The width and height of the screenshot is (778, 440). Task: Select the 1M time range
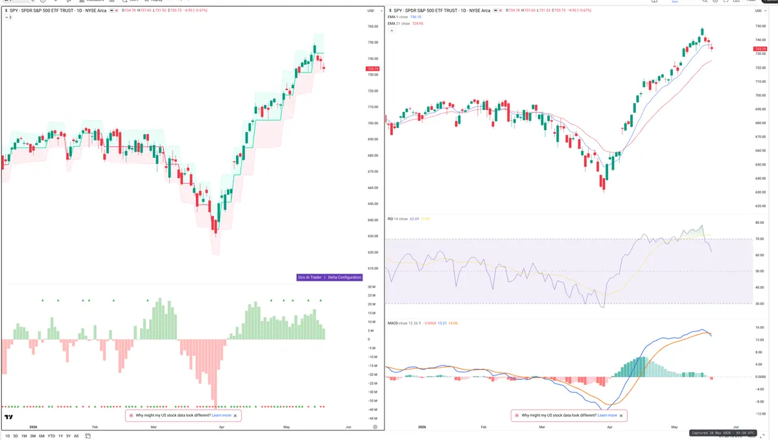tap(24, 436)
